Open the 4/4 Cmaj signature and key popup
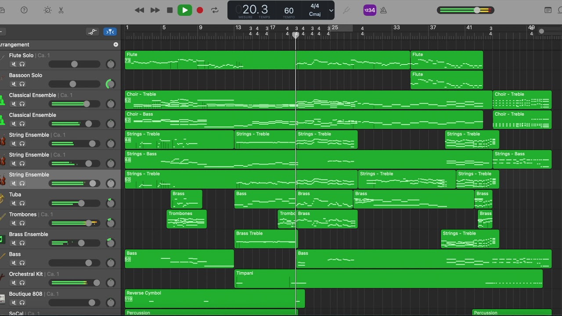The width and height of the screenshot is (562, 316). [315, 10]
